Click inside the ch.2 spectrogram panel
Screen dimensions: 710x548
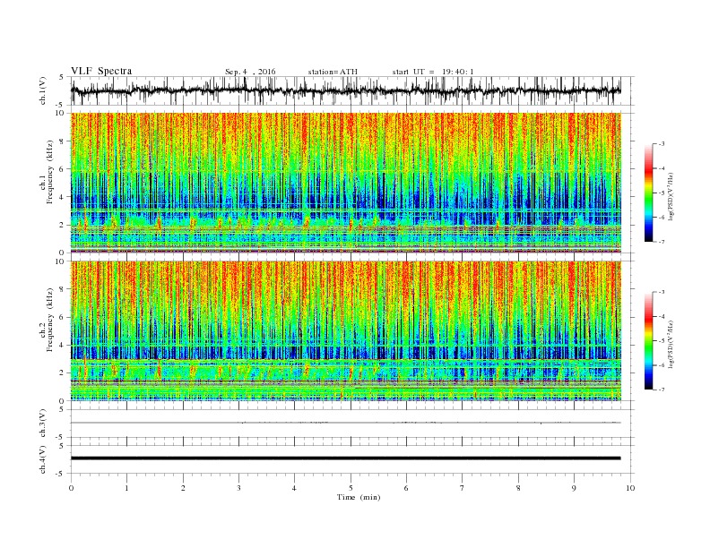pos(345,330)
